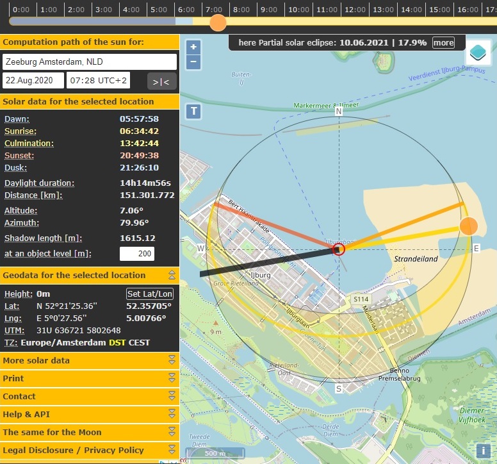Click the orange time slider handle
The image size is (497, 464).
[218, 22]
